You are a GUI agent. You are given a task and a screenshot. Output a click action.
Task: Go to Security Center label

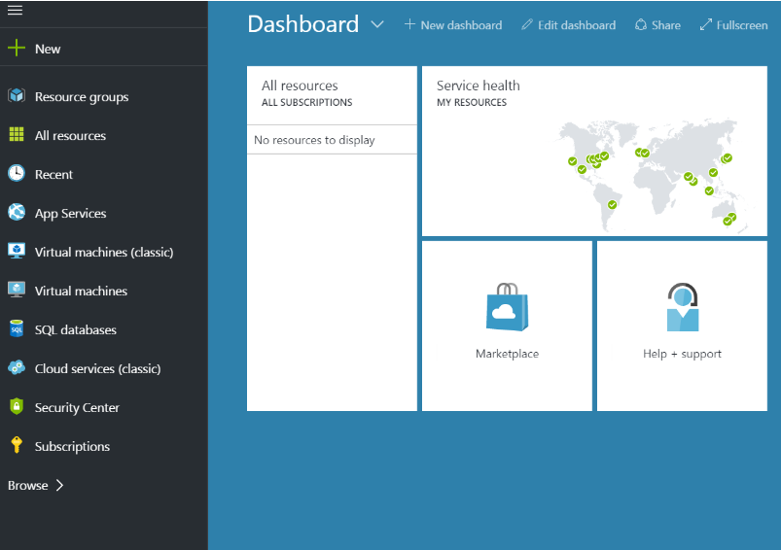77,407
